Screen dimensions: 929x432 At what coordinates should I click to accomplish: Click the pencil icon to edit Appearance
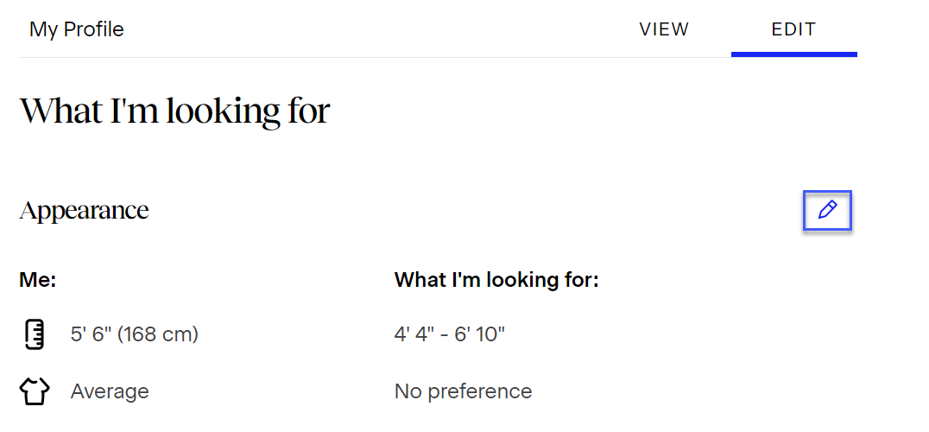[x=827, y=210]
